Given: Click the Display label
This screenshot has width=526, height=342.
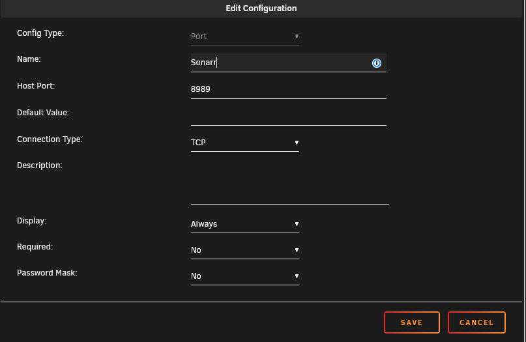Looking at the screenshot, I should pos(31,221).
